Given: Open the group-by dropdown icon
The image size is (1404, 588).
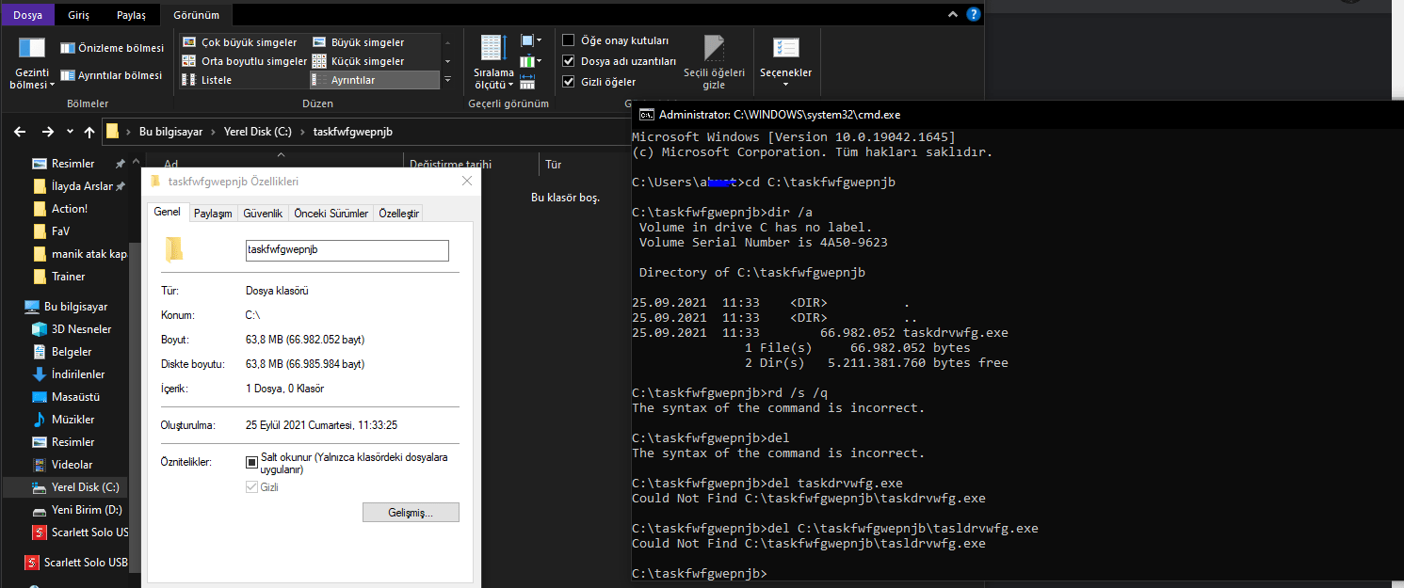Looking at the screenshot, I should [531, 40].
